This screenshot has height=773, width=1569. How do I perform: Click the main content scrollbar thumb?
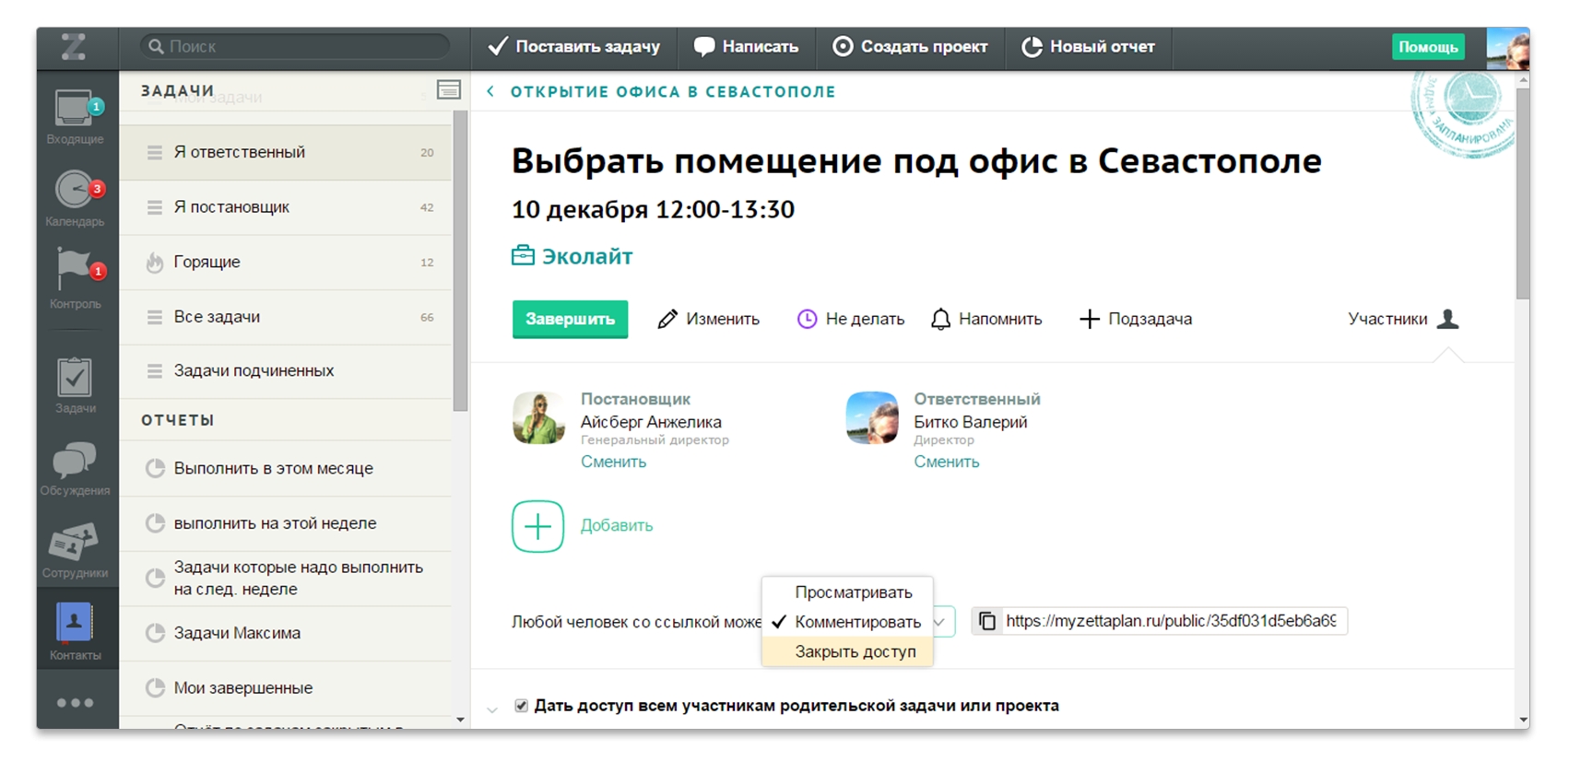(x=1523, y=193)
